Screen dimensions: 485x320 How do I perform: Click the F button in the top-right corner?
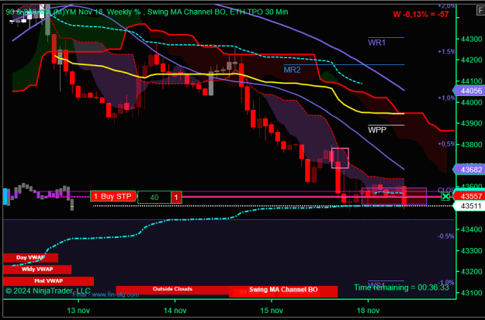pyautogui.click(x=480, y=11)
